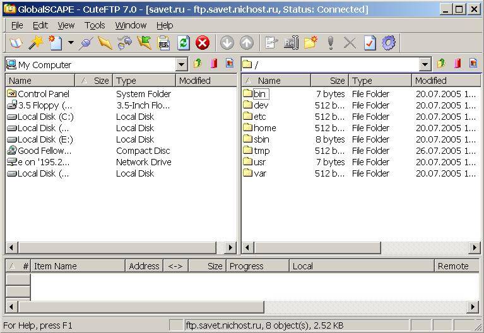
Task: Select the tmp remote folder
Action: (x=256, y=151)
